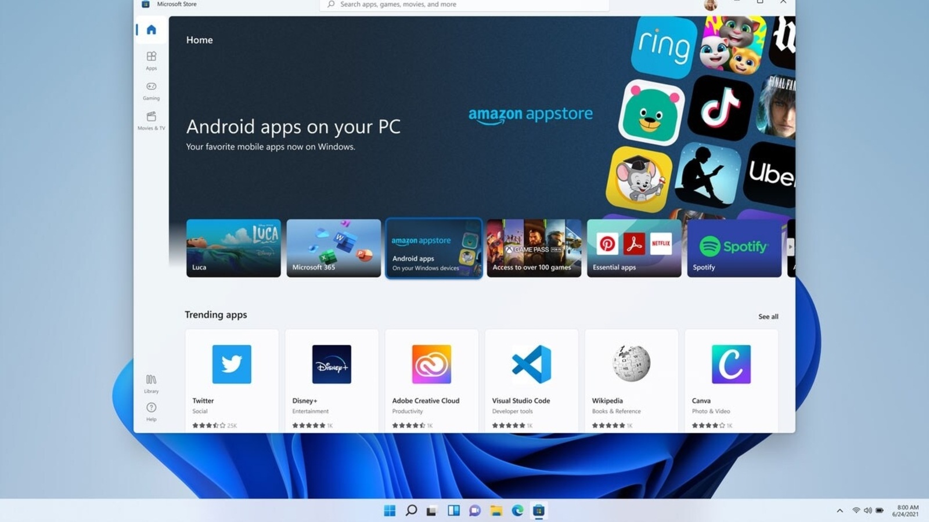
Task: Select the Amazon Appstore Android apps card
Action: 434,248
